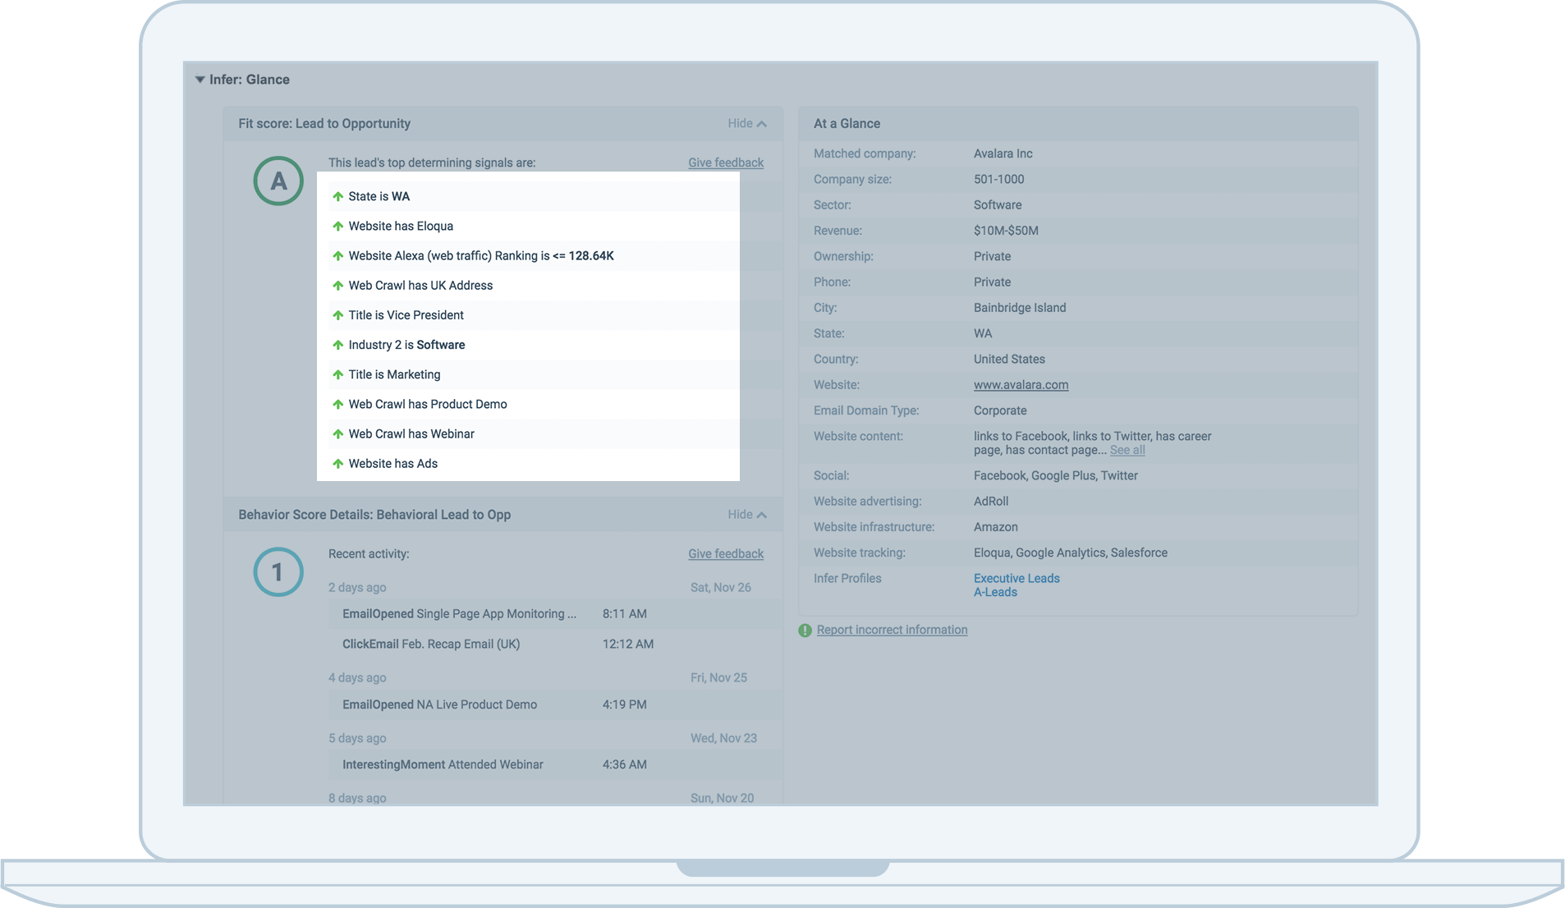Screen dimensions: 1565x908
Task: Click the At a Glance panel header
Action: pyautogui.click(x=1078, y=123)
